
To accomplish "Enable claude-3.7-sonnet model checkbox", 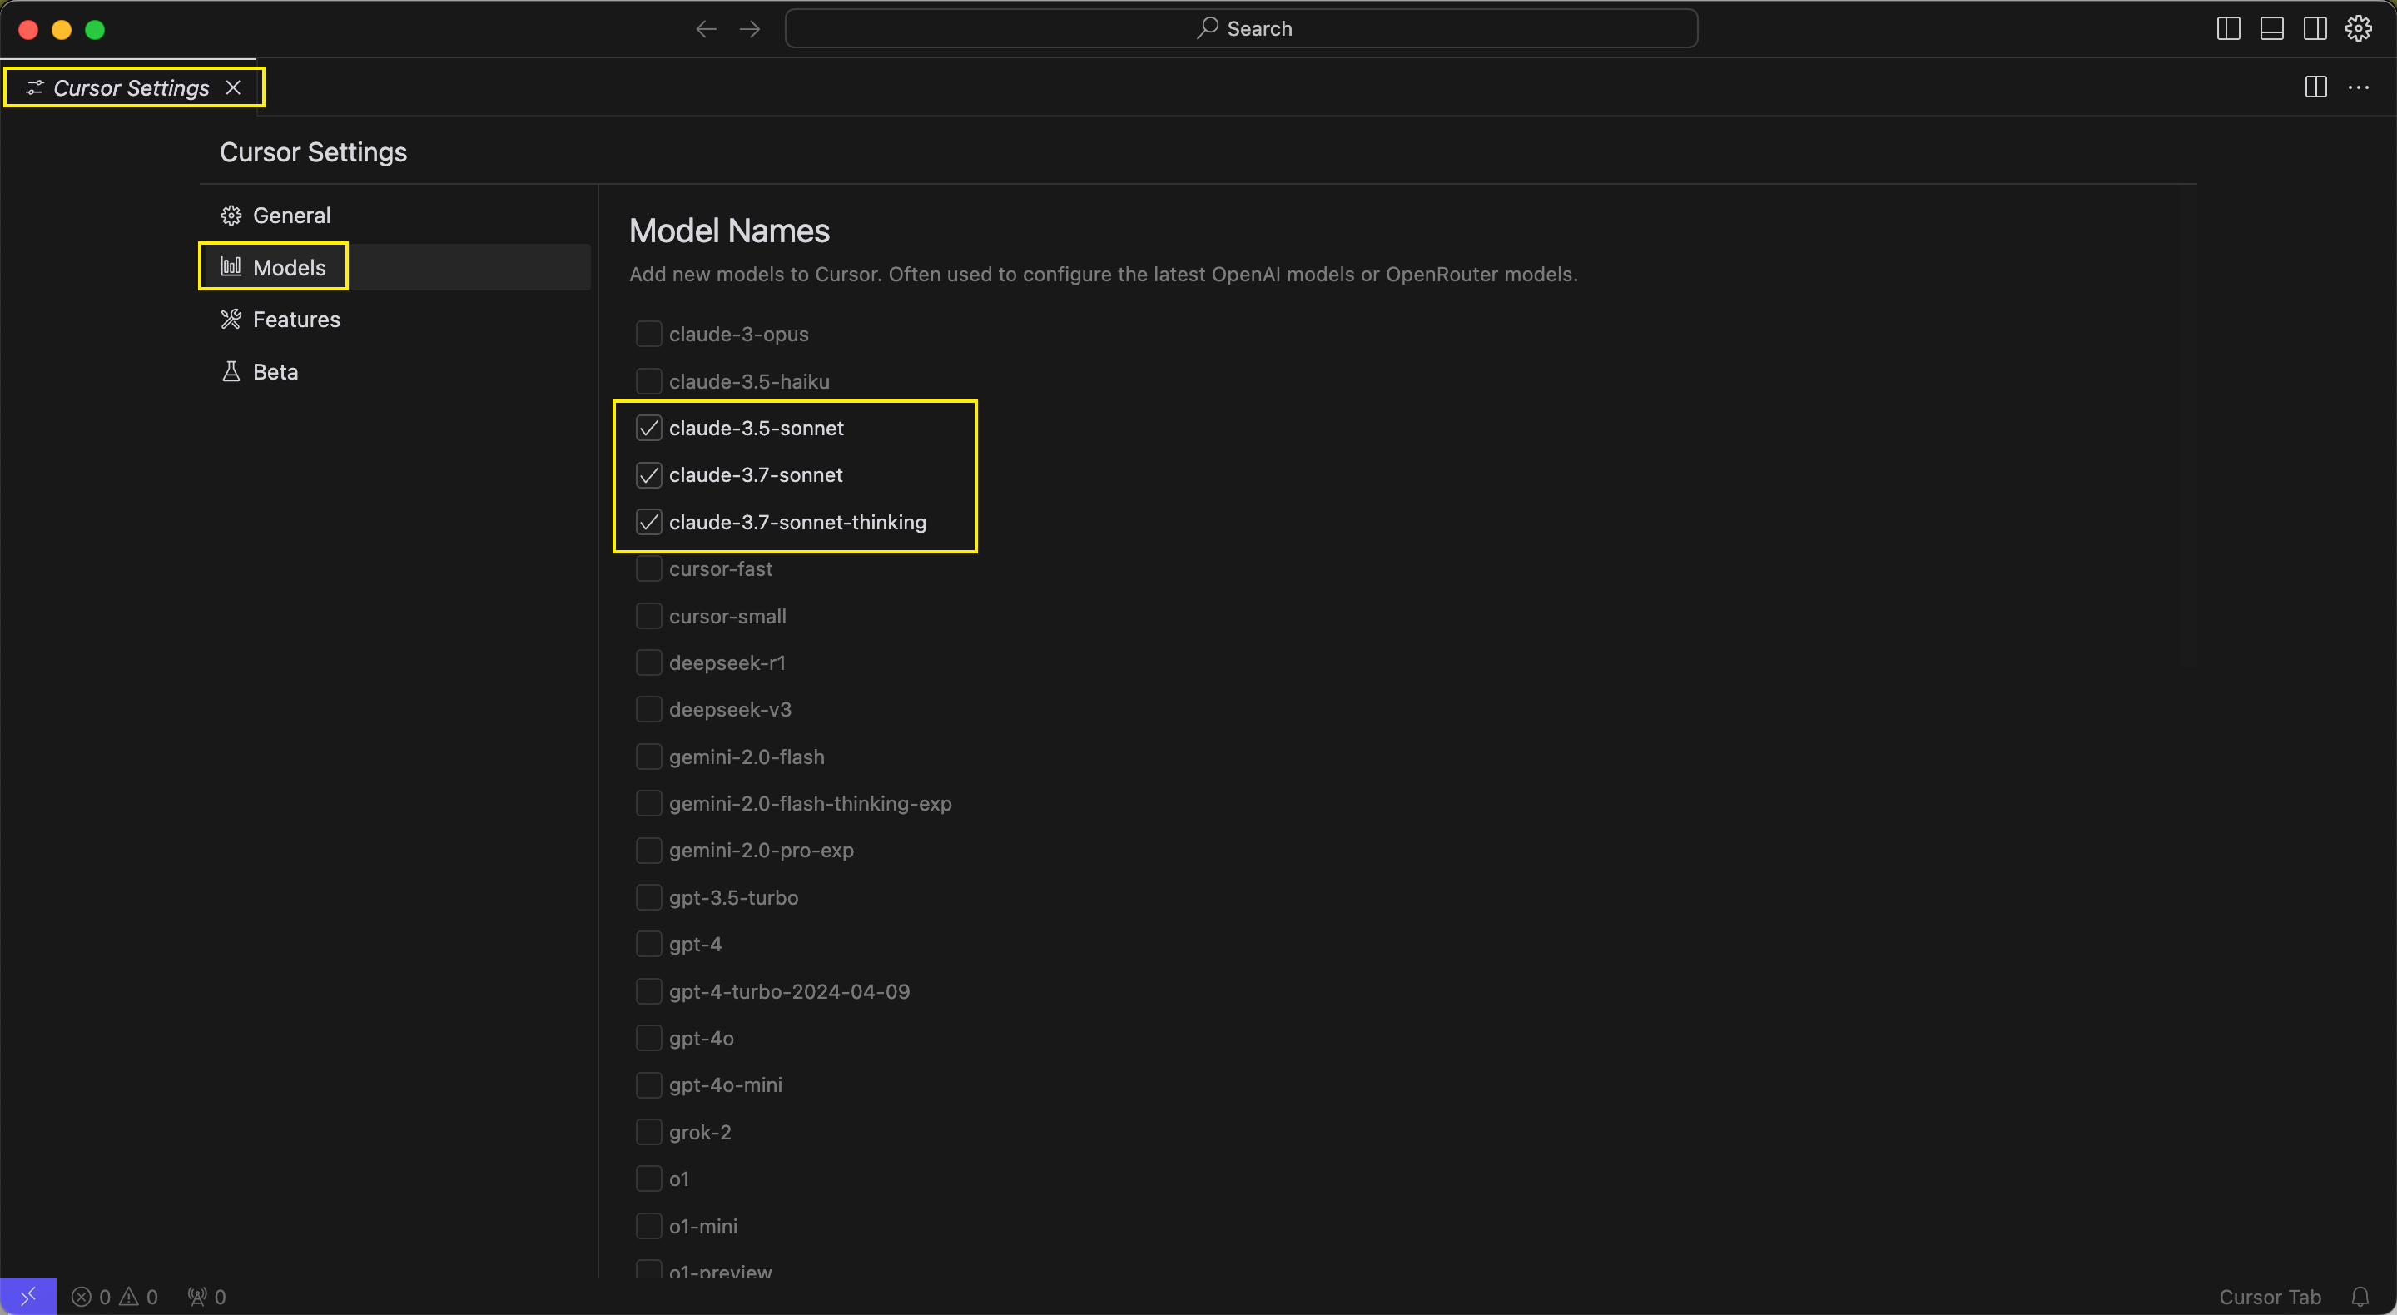I will click(649, 474).
